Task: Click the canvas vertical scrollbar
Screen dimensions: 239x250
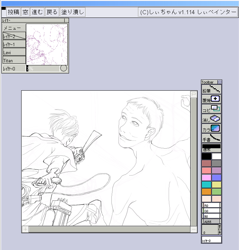Action: 194,162
